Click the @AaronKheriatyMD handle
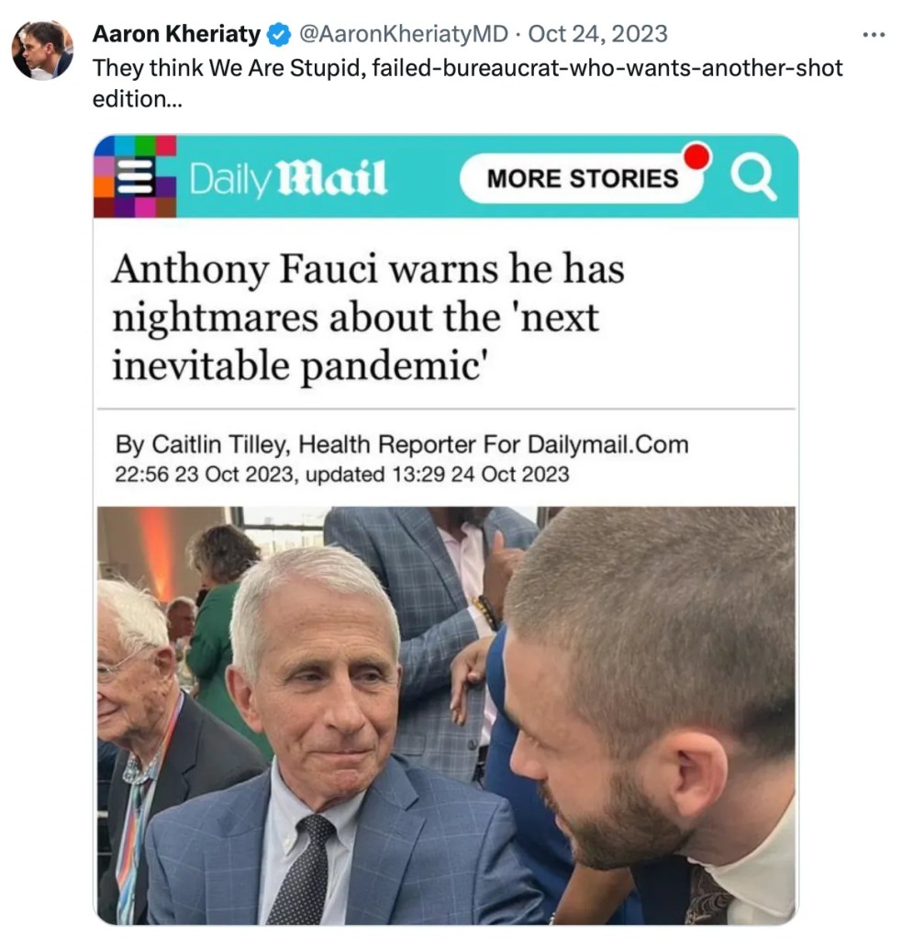Screen dimensions: 913x939 tap(403, 34)
